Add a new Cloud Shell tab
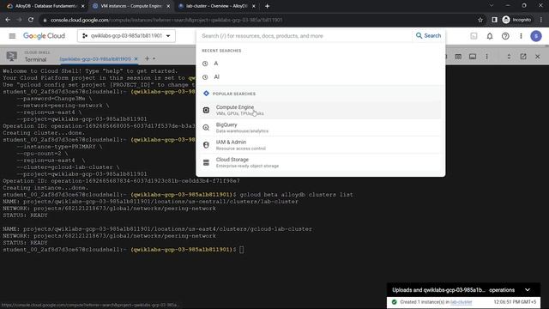The width and height of the screenshot is (549, 309). pyautogui.click(x=147, y=58)
